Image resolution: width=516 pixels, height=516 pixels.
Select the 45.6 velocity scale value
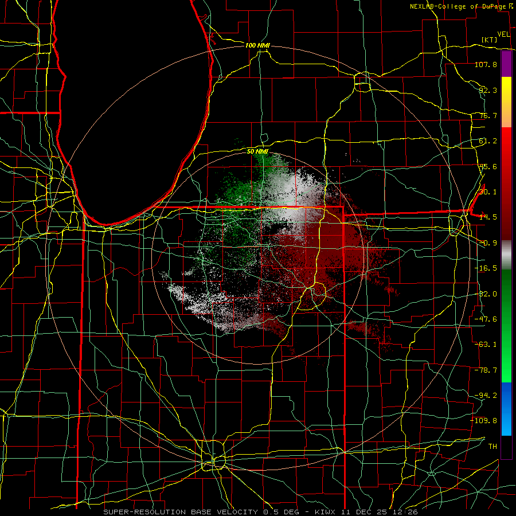pos(488,166)
